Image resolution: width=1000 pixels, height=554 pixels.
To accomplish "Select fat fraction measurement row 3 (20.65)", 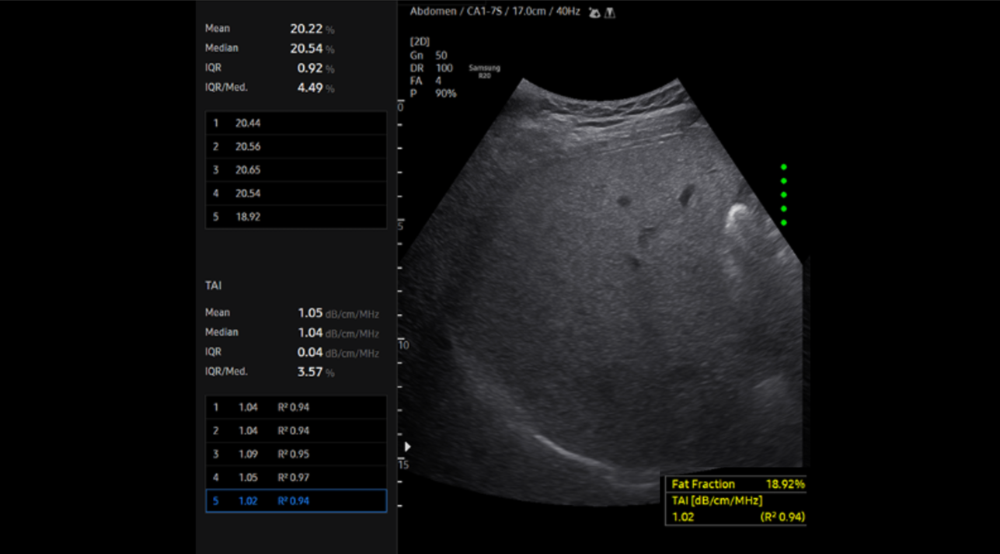I will [296, 169].
